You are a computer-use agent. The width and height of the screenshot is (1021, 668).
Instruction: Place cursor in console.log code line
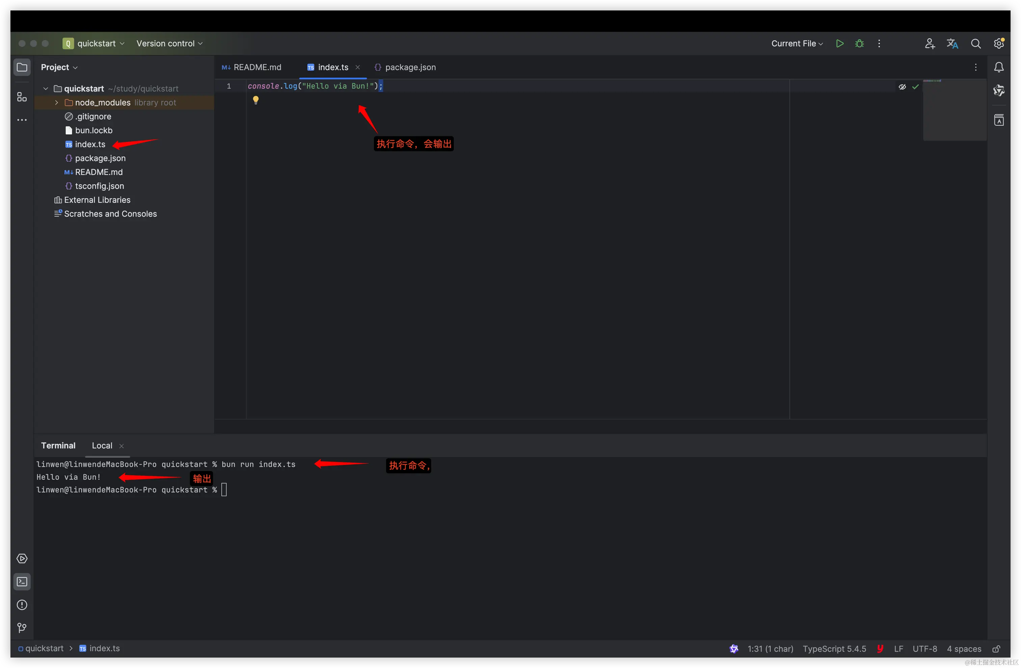click(315, 86)
